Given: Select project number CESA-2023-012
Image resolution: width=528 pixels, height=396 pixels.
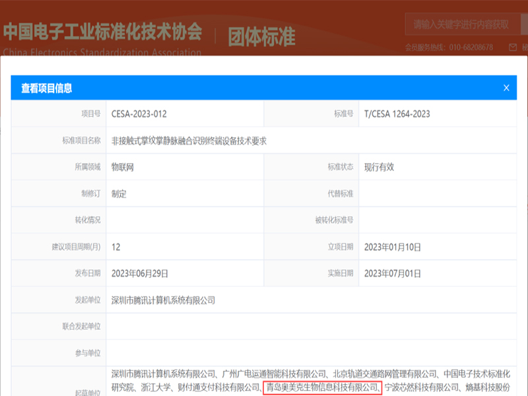Looking at the screenshot, I should tap(139, 114).
